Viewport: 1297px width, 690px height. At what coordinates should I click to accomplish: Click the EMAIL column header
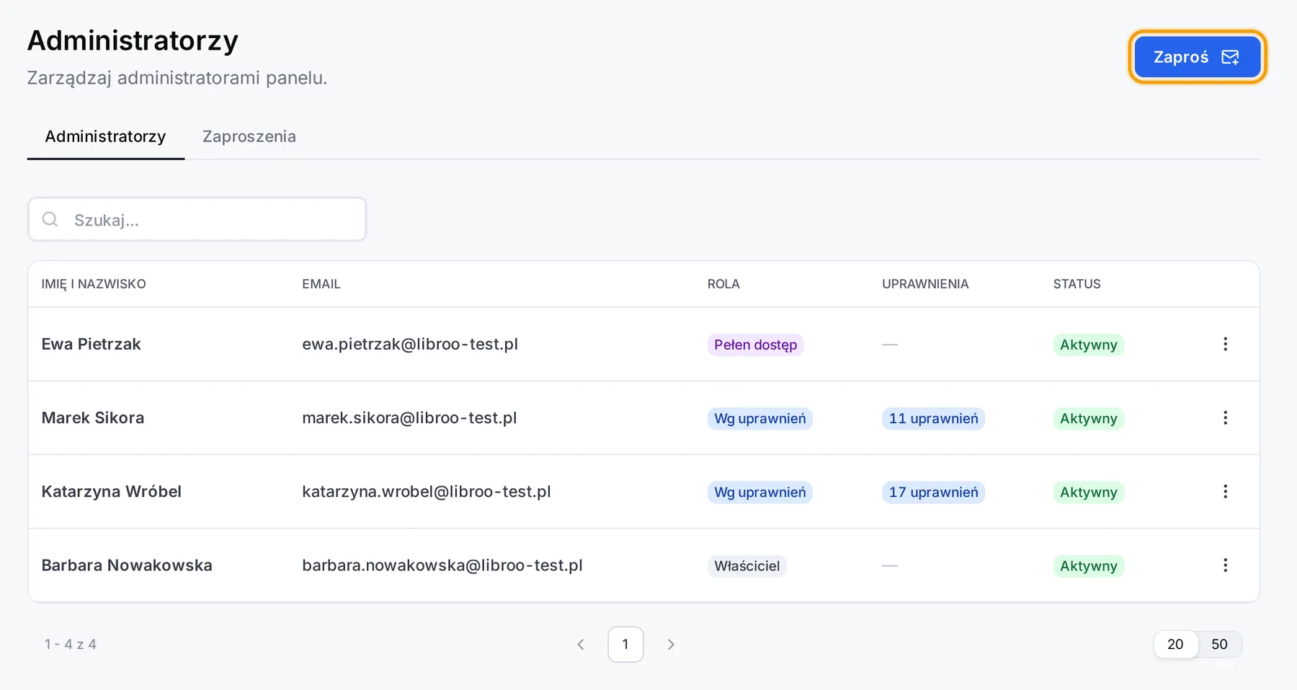coord(321,284)
